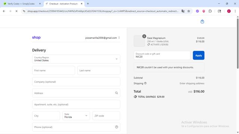Screen dimensions: 239x134
Task: Open the red shield extension icon
Action: coord(204,11)
